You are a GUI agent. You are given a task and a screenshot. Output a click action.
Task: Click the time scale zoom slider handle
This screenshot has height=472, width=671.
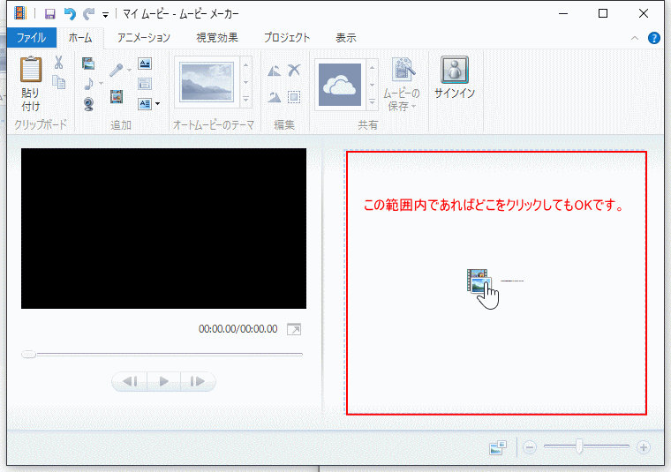579,446
